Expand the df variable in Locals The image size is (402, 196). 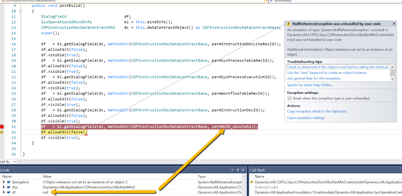(x=4, y=192)
